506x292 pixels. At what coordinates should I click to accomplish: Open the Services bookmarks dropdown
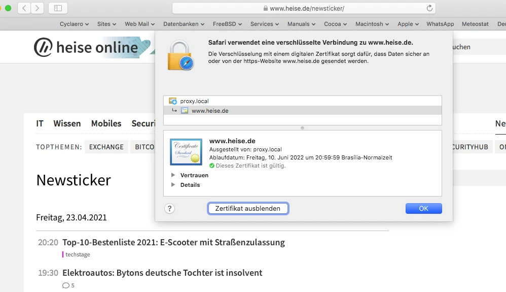[265, 24]
